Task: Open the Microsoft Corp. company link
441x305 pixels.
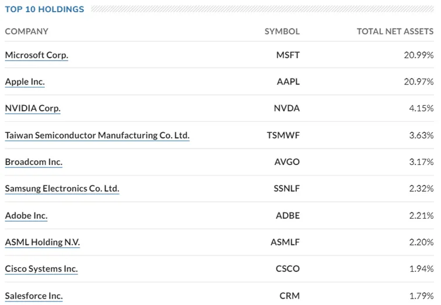Action: (x=37, y=55)
